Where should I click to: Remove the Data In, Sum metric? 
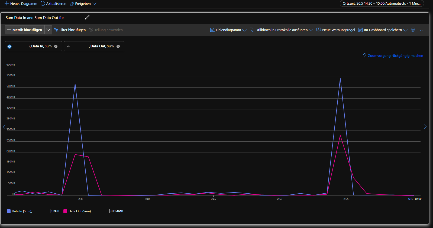click(x=56, y=46)
